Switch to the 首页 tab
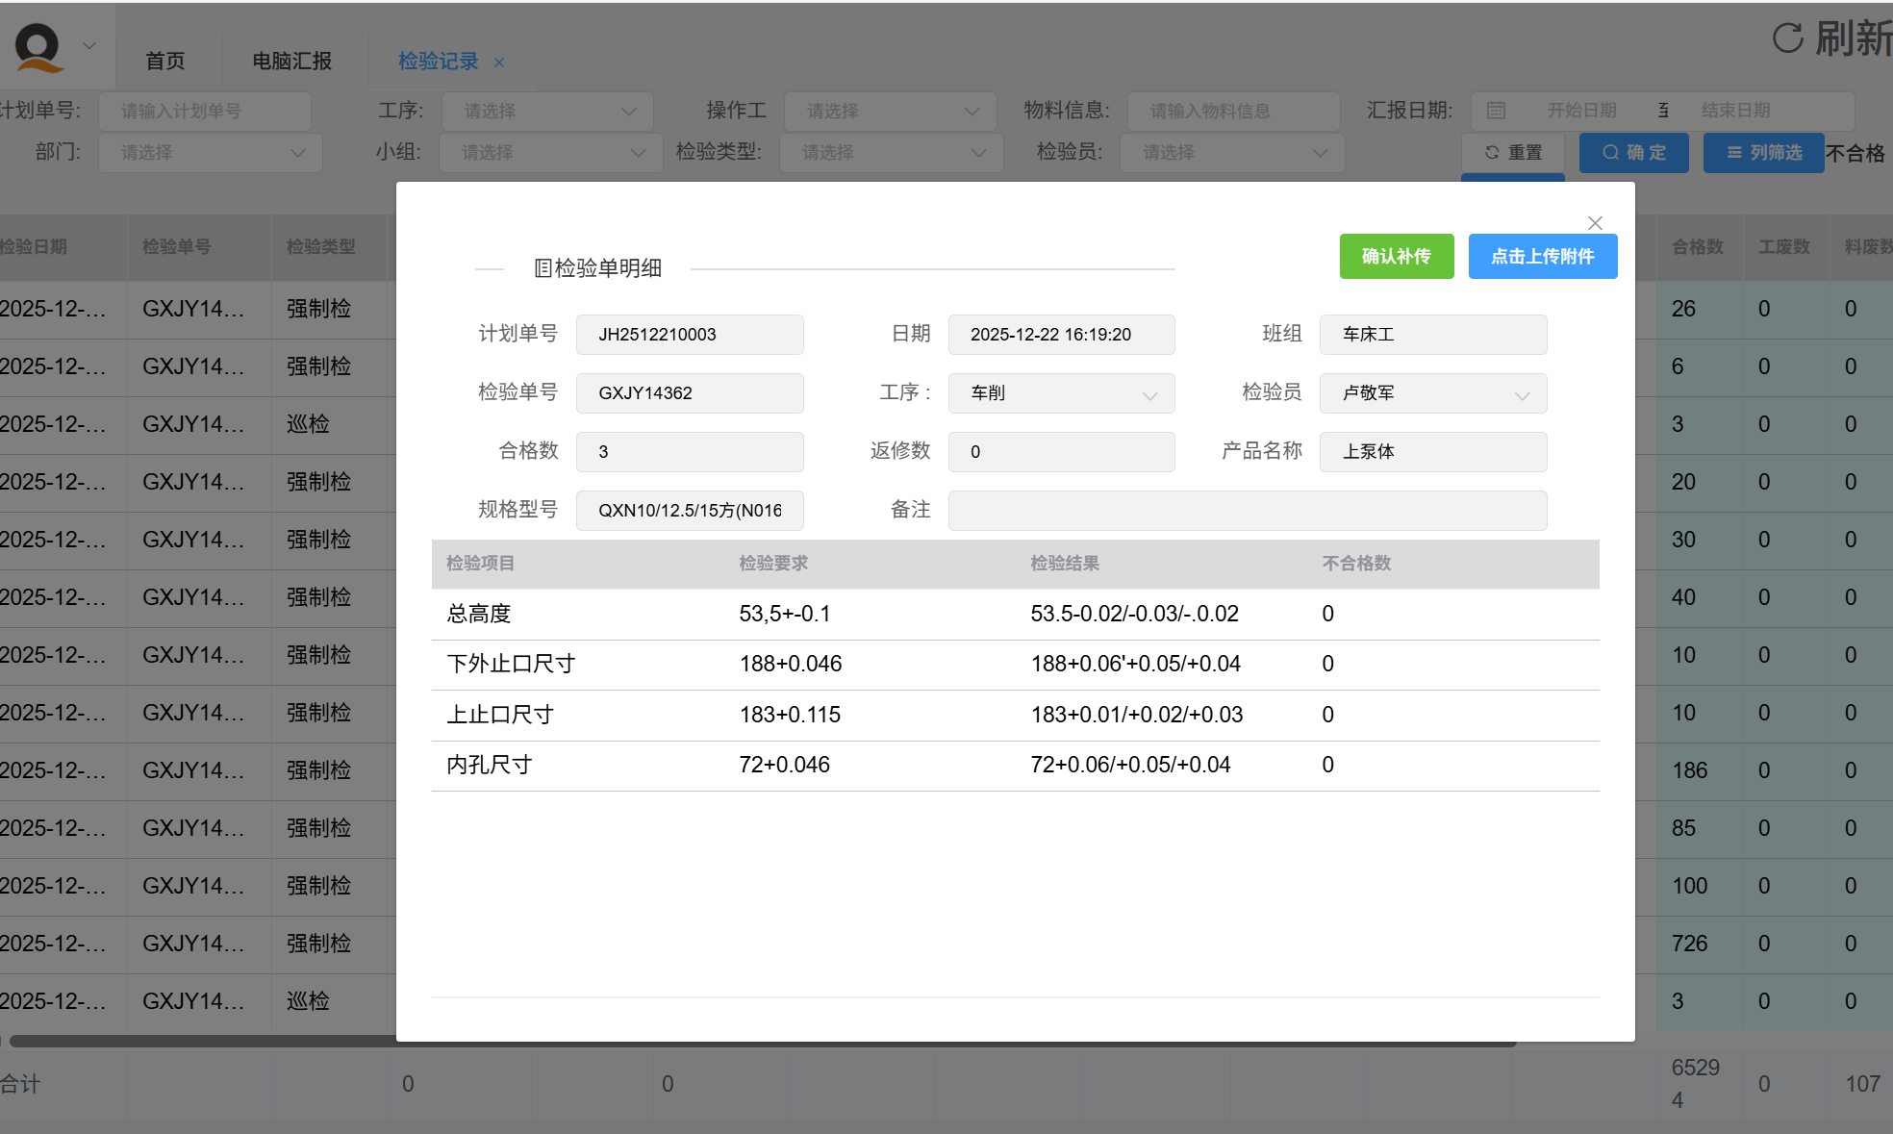1893x1134 pixels. pyautogui.click(x=164, y=62)
